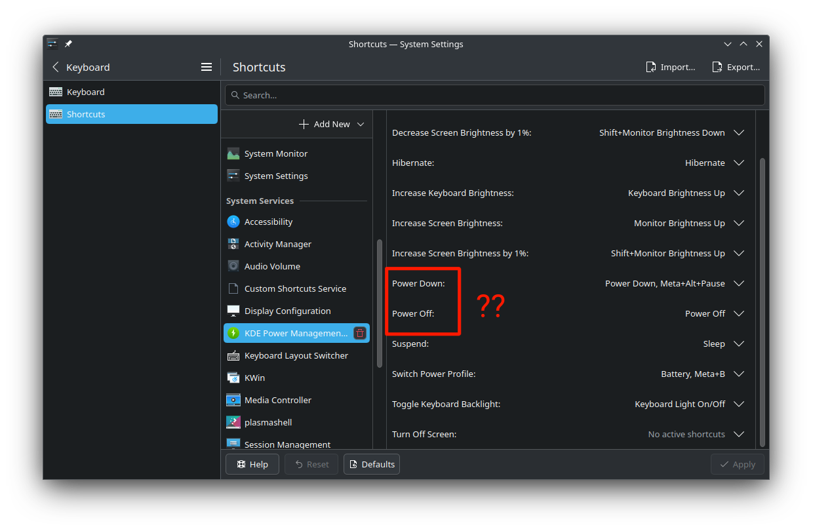Open the Export dialog
813x531 pixels.
pos(736,67)
